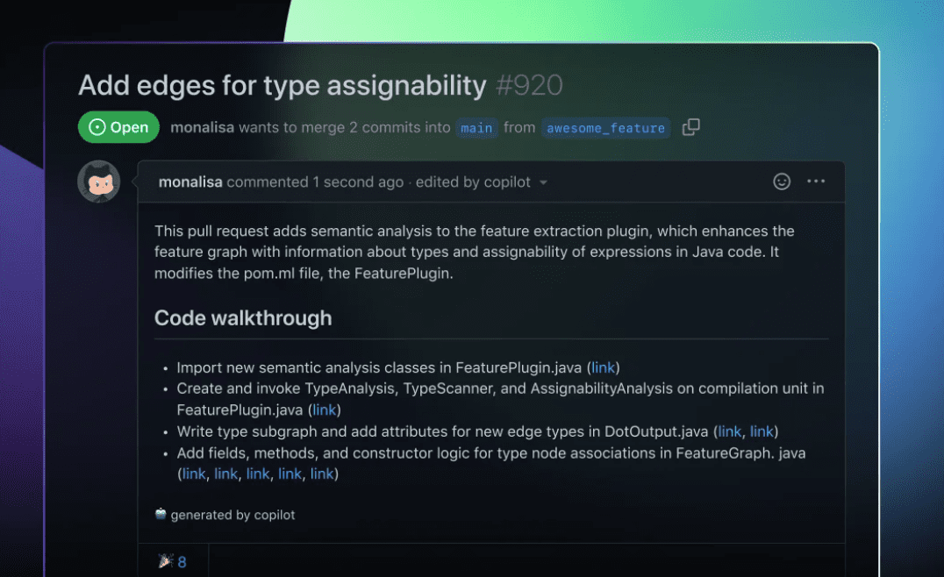The image size is (944, 577).
Task: Open the second link in the DotOutput.java bullet
Action: [x=762, y=431]
